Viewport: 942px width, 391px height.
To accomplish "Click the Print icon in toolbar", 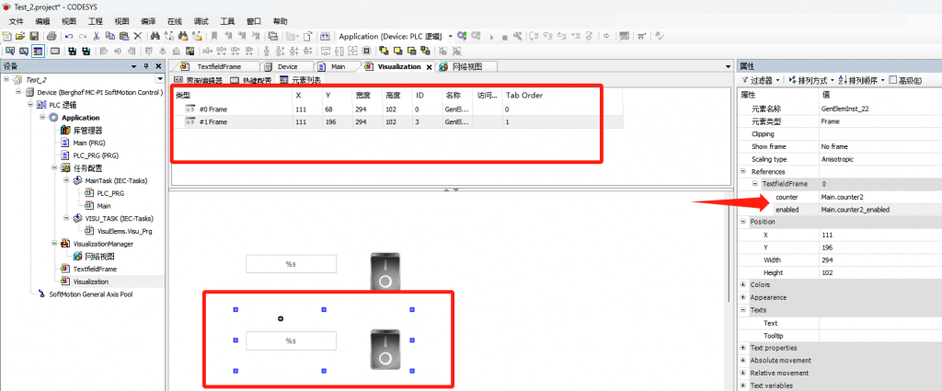I will coord(52,36).
